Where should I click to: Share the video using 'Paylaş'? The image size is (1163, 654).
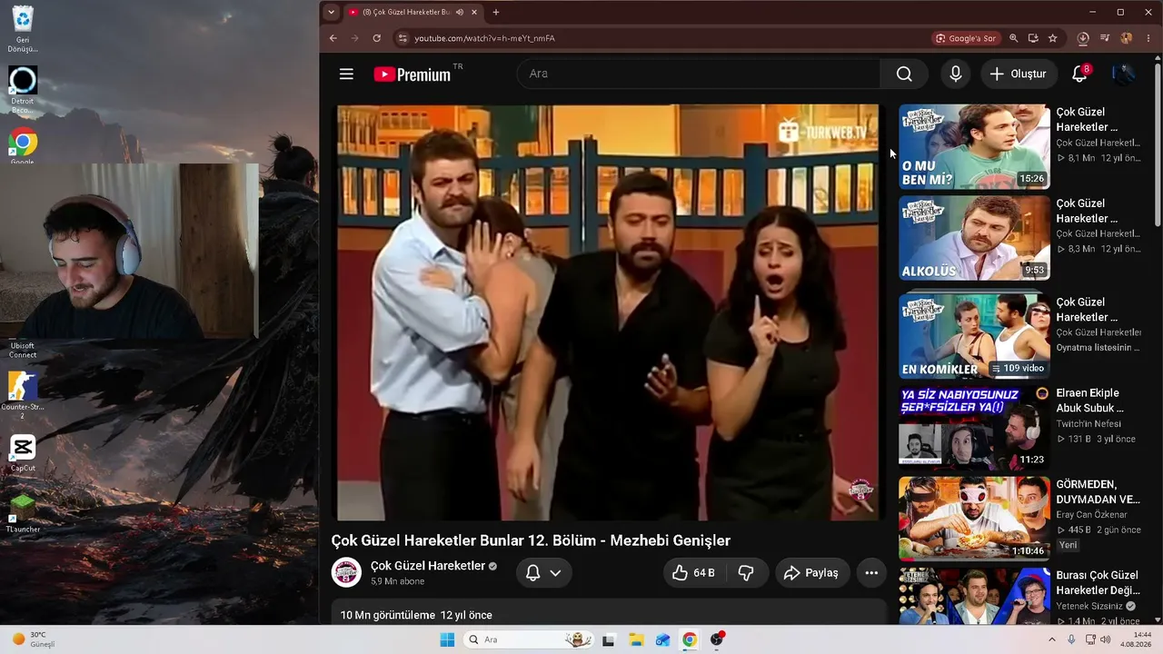pos(812,573)
